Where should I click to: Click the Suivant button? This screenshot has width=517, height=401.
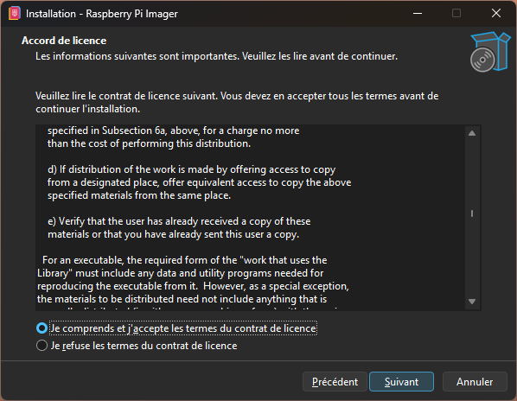point(401,382)
